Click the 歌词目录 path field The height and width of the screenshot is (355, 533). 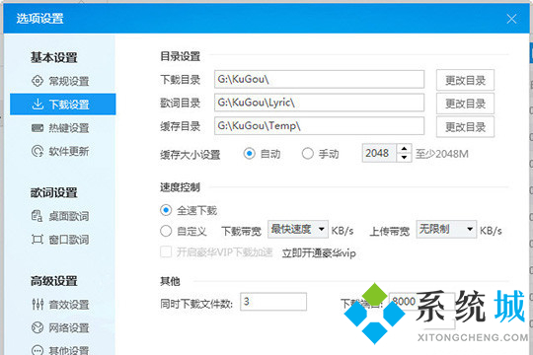tap(319, 103)
